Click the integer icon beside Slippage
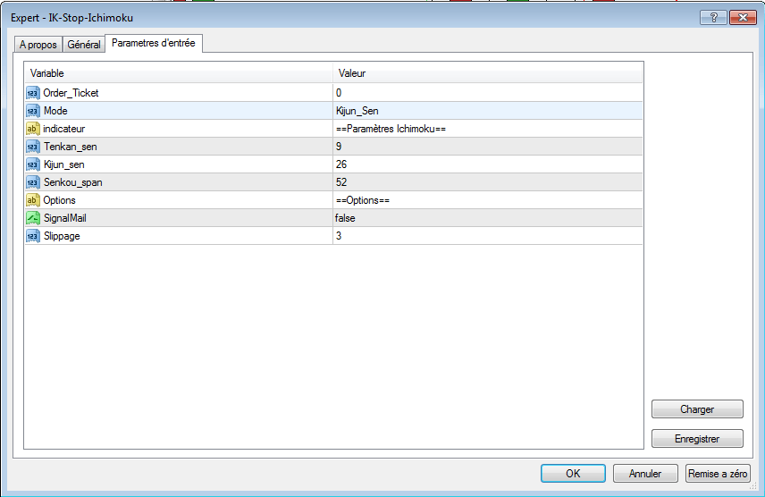The image size is (765, 497). pyautogui.click(x=33, y=236)
